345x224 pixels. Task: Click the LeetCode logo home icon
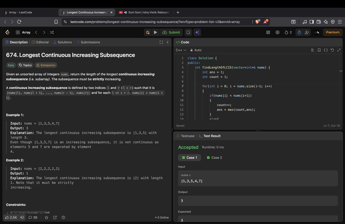(7, 32)
